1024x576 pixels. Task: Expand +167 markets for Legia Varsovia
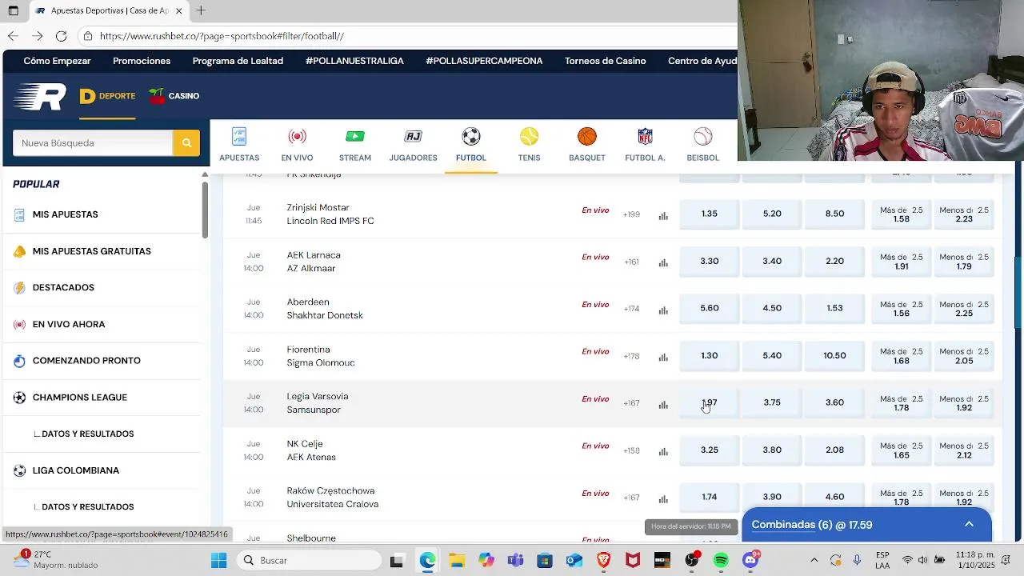click(x=631, y=403)
